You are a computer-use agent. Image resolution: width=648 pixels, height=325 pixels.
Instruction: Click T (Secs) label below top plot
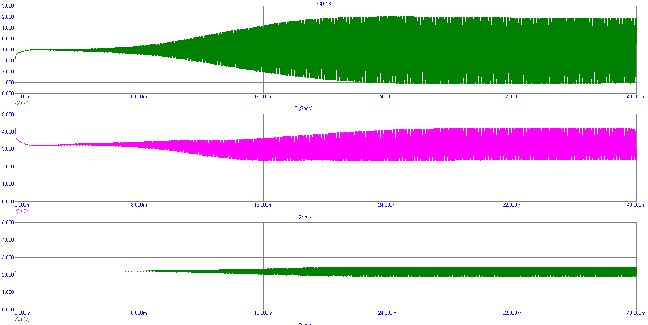[303, 109]
